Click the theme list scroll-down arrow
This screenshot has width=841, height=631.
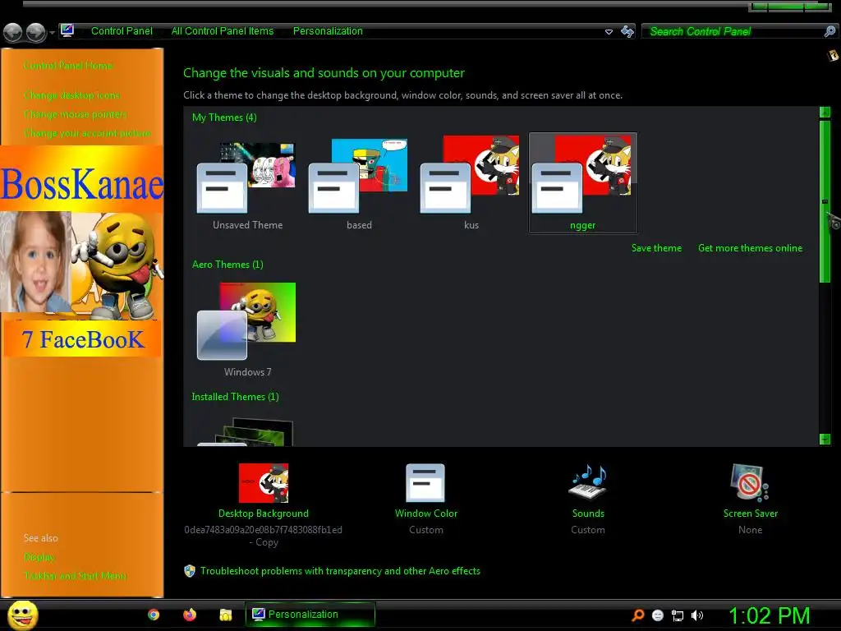coord(825,440)
